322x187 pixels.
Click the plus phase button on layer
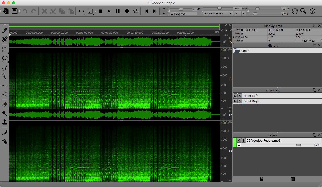click(x=239, y=145)
